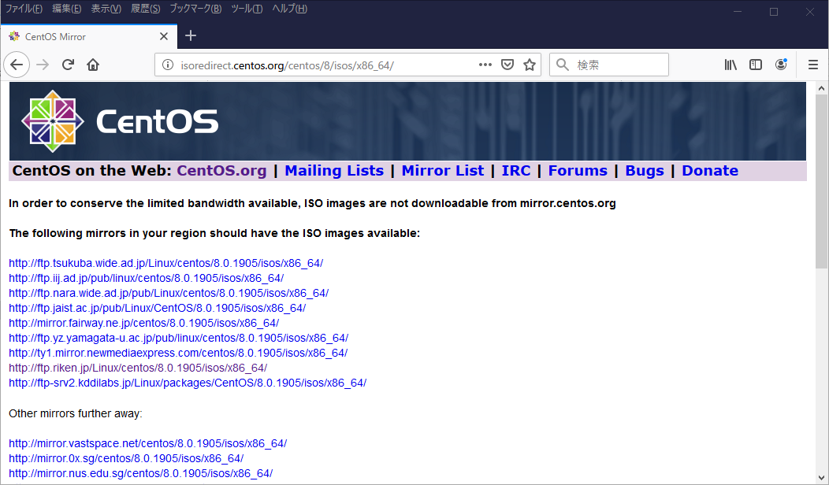Open the 履歴(S) menu
Viewport: 829px width, 485px height.
click(146, 9)
